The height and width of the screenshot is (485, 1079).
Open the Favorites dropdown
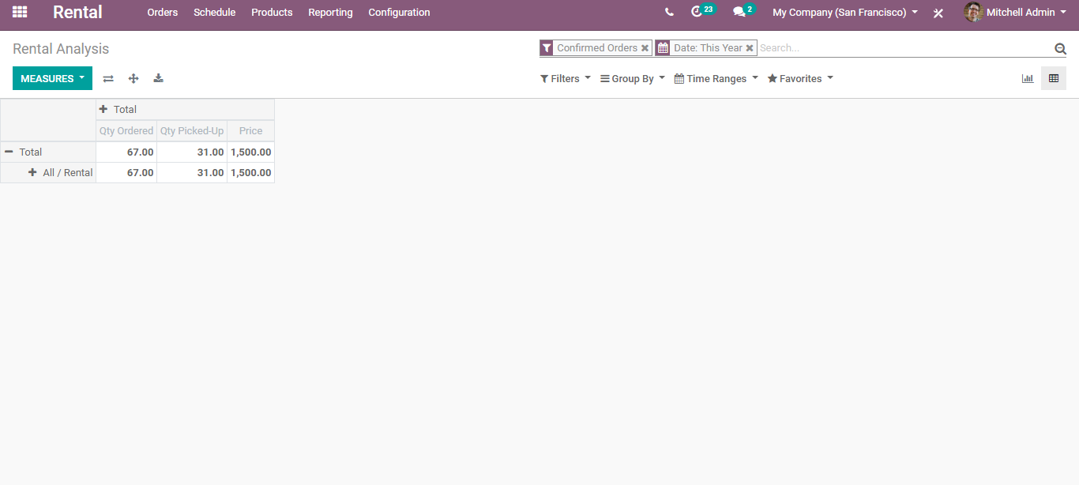pyautogui.click(x=800, y=78)
